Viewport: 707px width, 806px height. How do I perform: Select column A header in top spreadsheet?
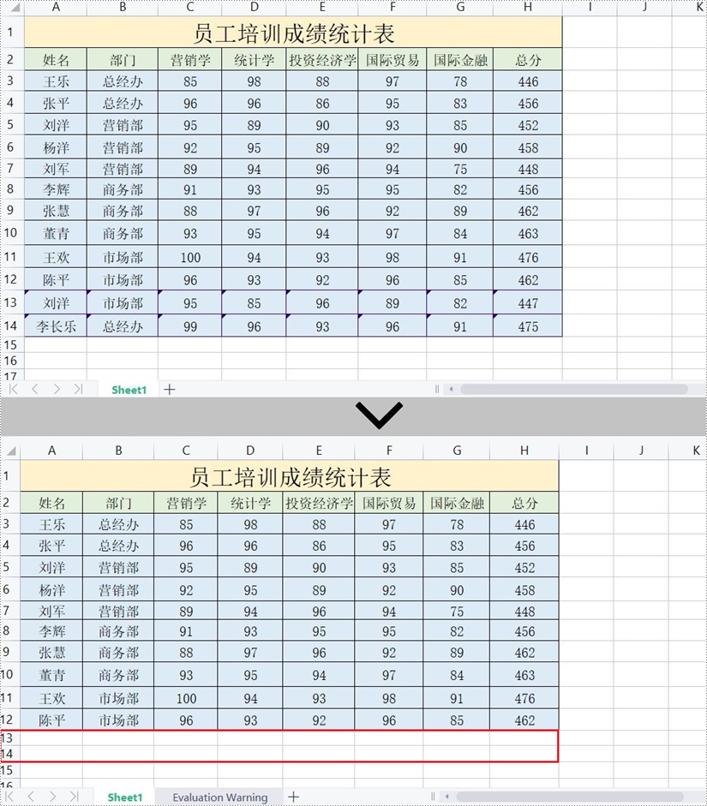56,7
